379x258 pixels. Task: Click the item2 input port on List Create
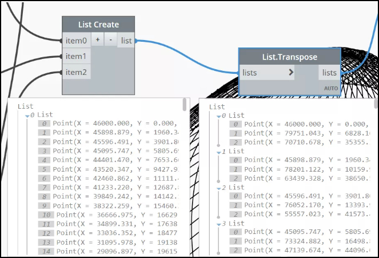[77, 72]
